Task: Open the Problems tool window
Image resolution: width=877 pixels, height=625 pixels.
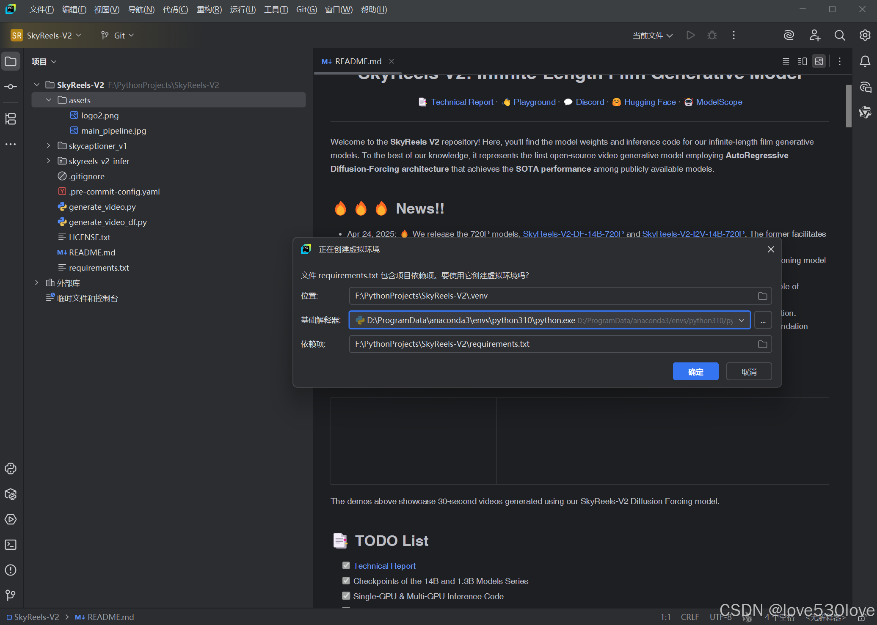Action: tap(11, 570)
